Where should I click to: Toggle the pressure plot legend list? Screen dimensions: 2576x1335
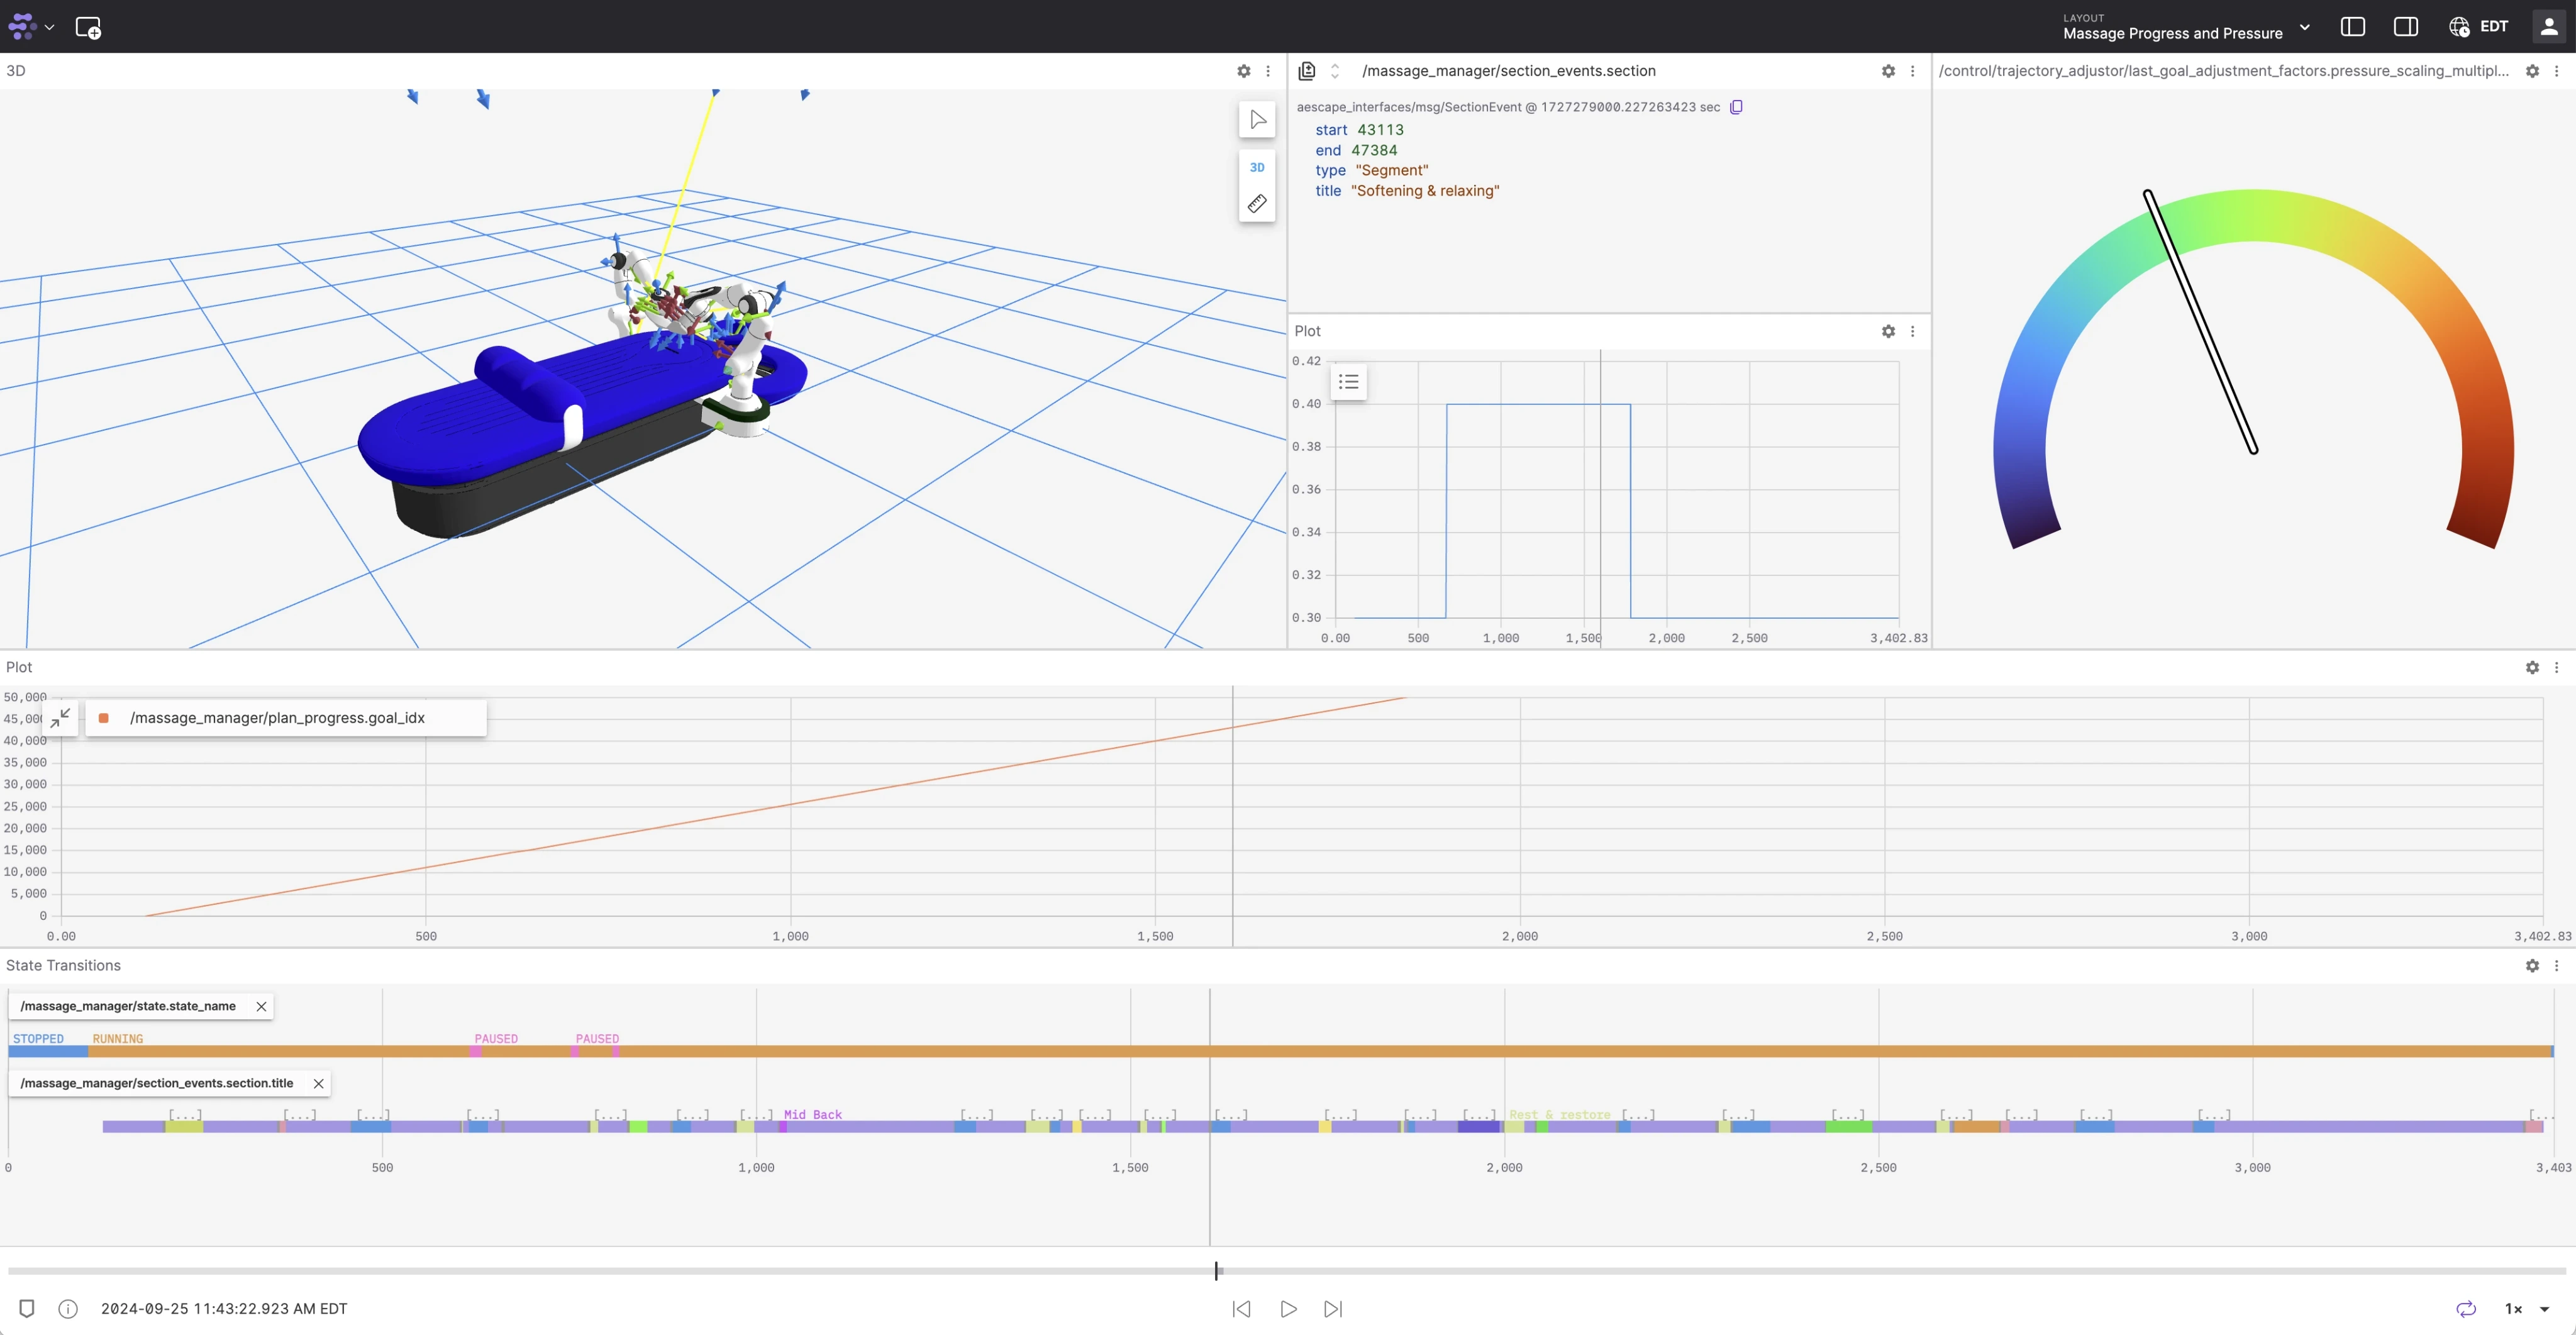(x=1348, y=382)
